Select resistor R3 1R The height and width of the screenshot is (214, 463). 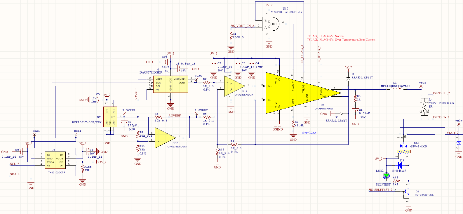[x=355, y=98]
